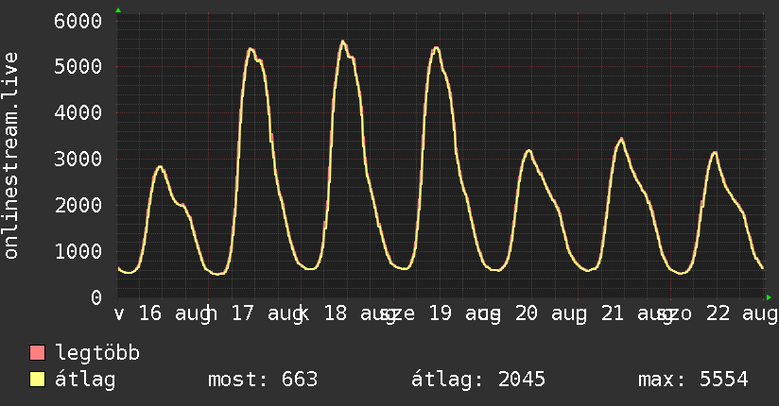
Task: Click the onlinestream.live vertical axis title
Action: pyautogui.click(x=10, y=156)
